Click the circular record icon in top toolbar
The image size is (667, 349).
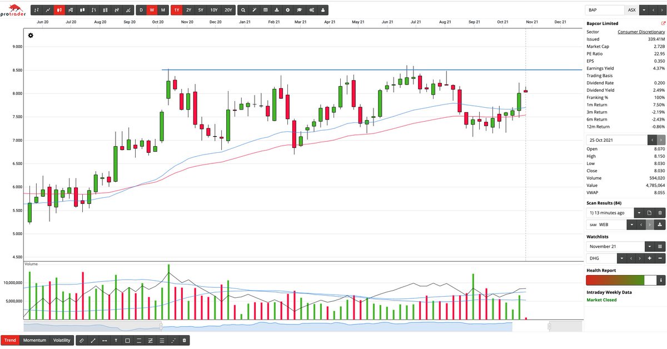[288, 10]
